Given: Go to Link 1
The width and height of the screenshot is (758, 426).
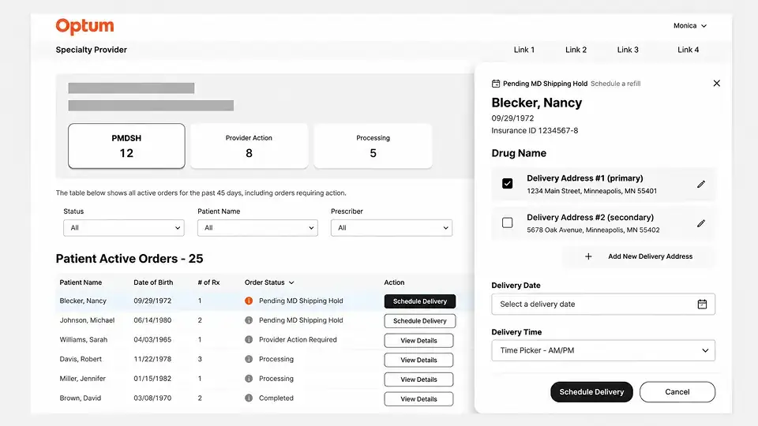Looking at the screenshot, I should coord(524,50).
